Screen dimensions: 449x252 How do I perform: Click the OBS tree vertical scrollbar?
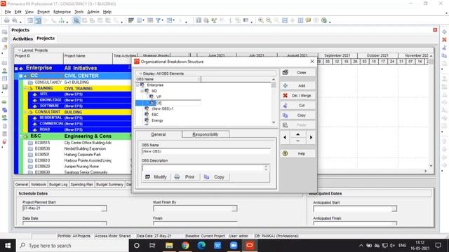click(x=274, y=101)
